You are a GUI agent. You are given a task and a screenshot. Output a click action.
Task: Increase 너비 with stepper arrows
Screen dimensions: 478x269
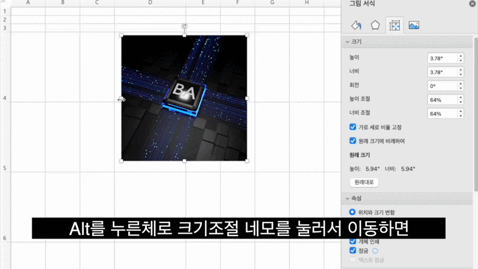[x=461, y=70]
